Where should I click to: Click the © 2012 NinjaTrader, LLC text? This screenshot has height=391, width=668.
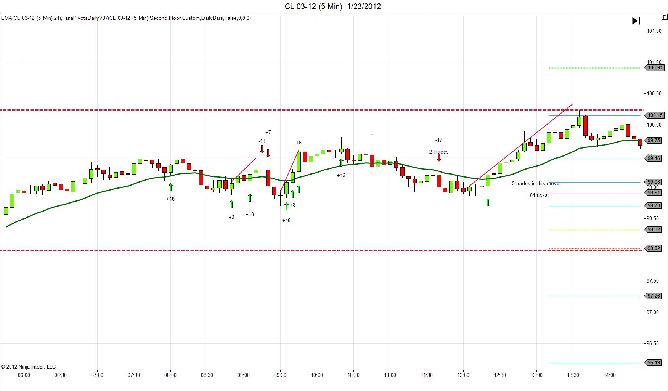(x=28, y=367)
